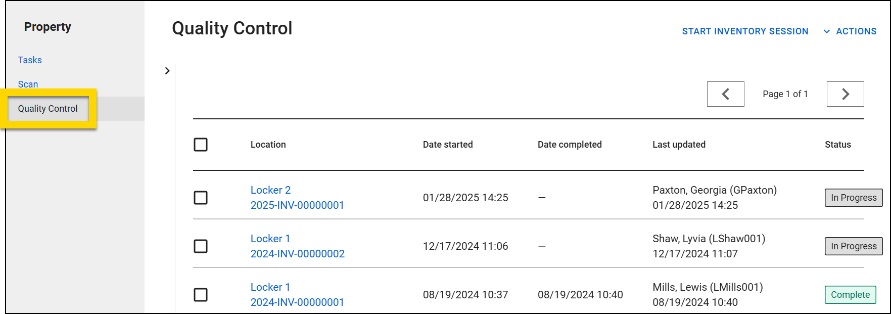This screenshot has width=891, height=314.
Task: Open session 2024-INV-00000002
Action: [x=297, y=254]
